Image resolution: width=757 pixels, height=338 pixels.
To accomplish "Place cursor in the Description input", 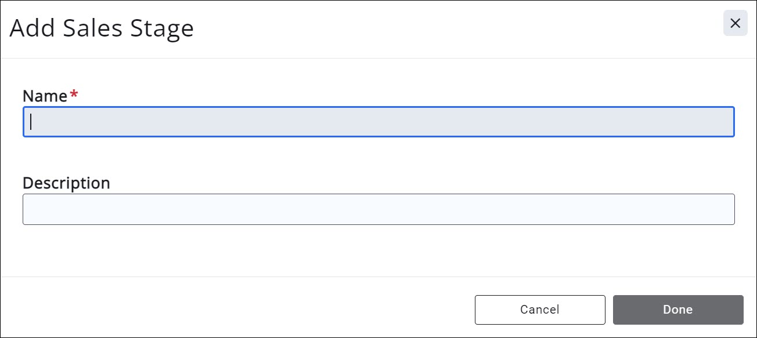I will pos(378,209).
